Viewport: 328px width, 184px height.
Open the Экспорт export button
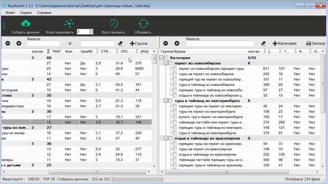pyautogui.click(x=316, y=43)
